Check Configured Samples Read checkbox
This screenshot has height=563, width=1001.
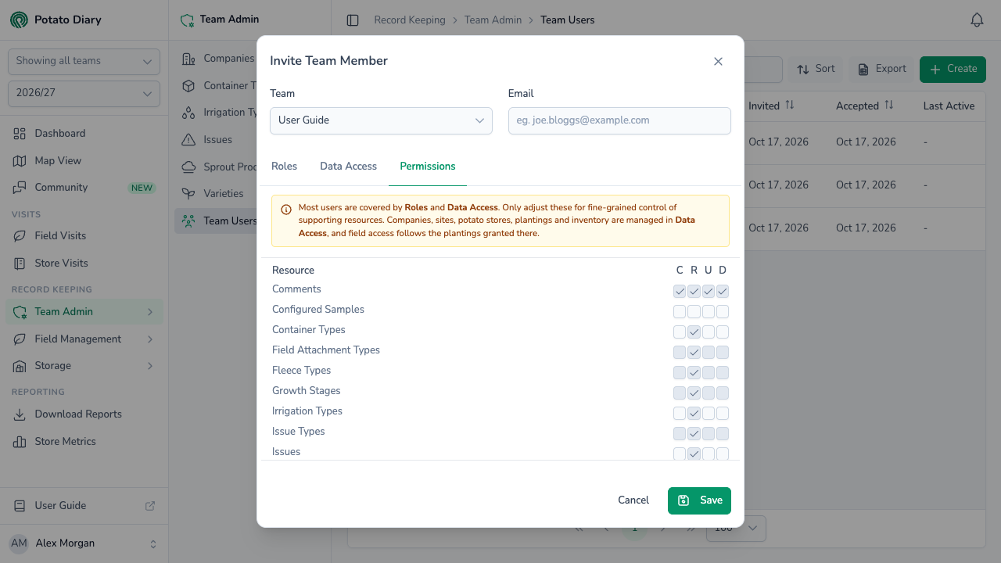694,312
